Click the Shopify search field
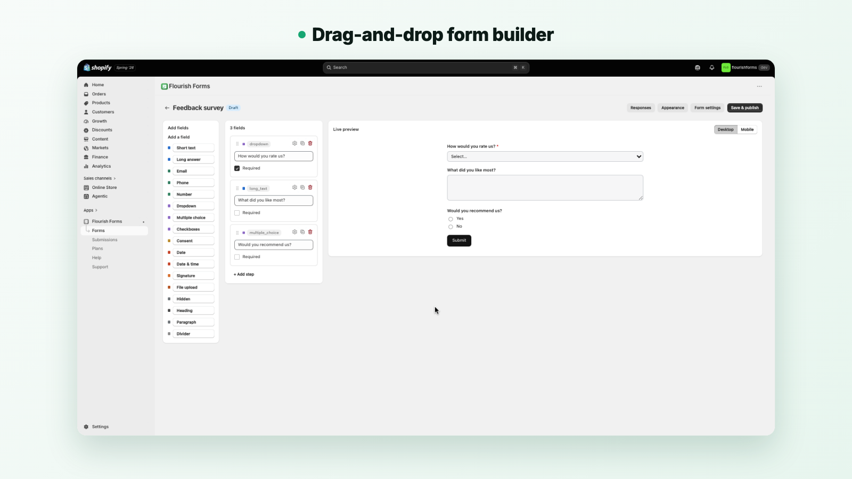 tap(426, 68)
